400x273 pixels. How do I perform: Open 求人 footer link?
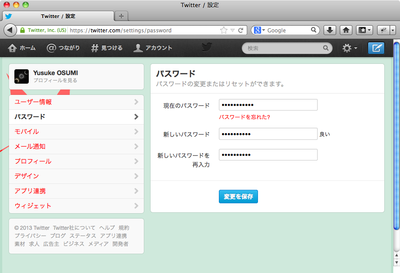tap(34, 244)
